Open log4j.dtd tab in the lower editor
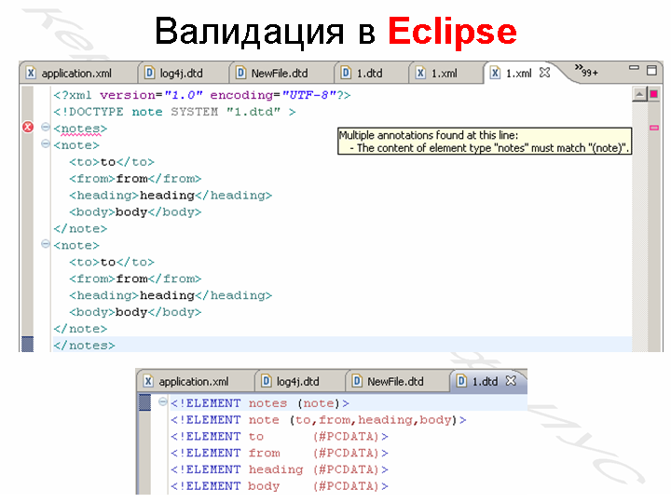 tap(298, 381)
